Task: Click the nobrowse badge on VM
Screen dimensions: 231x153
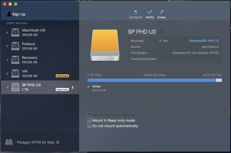Action: [62, 76]
